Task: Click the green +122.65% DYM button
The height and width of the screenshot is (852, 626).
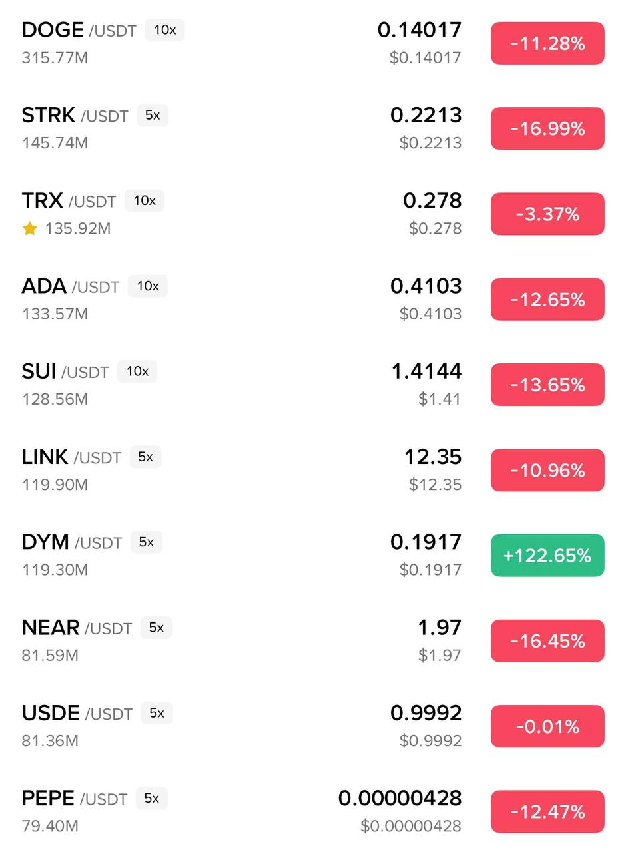Action: [x=547, y=555]
